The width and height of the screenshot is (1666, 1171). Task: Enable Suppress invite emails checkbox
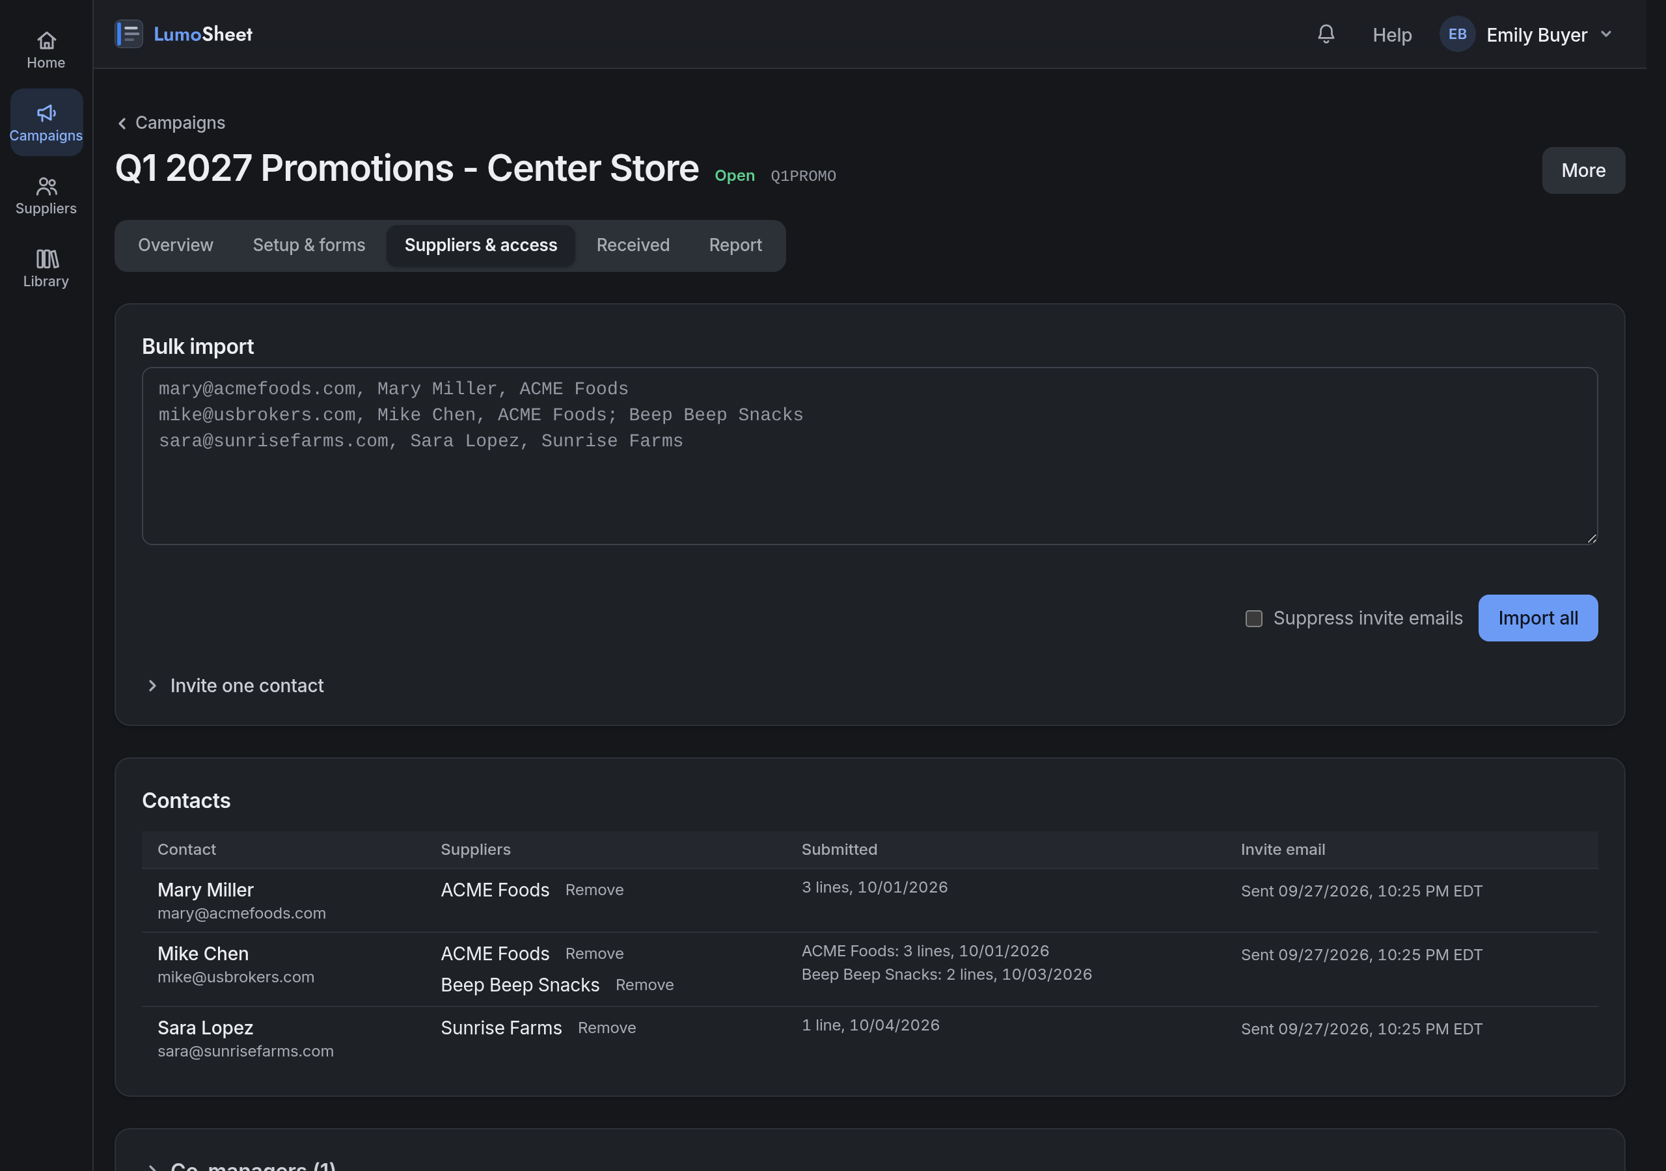pos(1253,618)
